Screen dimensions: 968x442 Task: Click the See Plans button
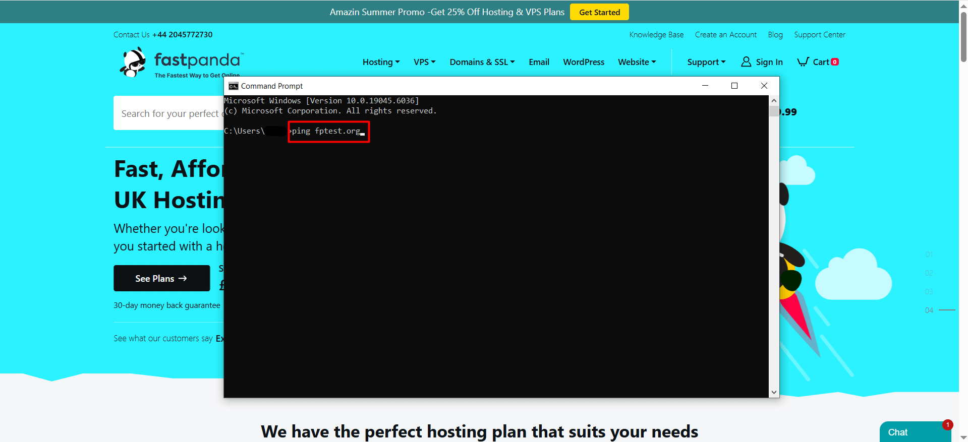tap(161, 278)
